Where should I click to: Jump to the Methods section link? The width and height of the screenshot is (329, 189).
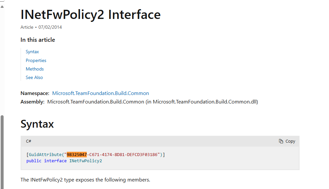[x=35, y=69]
